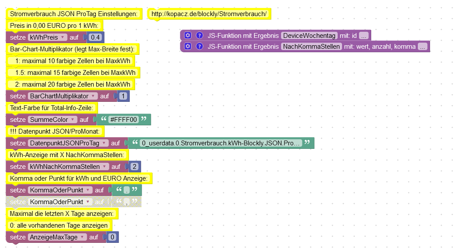Viewport: 454px width, 252px height.
Task: Open the code editor ellipsis on DeviceWochentag
Action: (x=364, y=35)
